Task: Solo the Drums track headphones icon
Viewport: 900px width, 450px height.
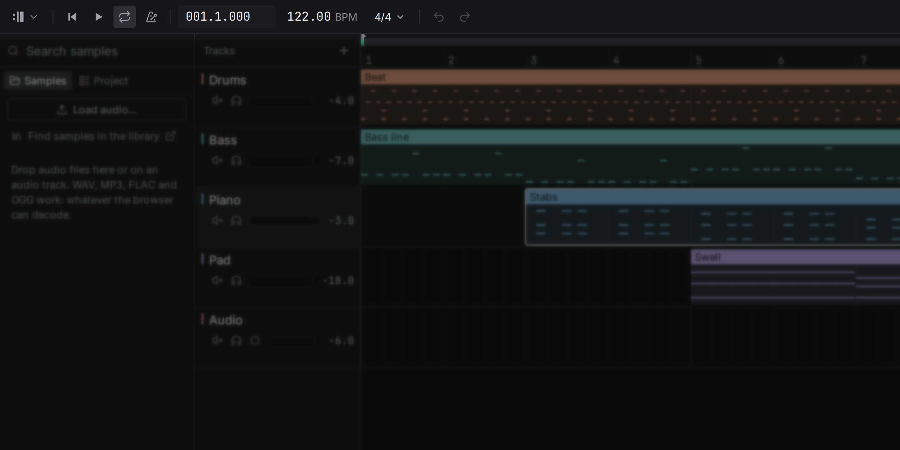Action: (x=236, y=101)
